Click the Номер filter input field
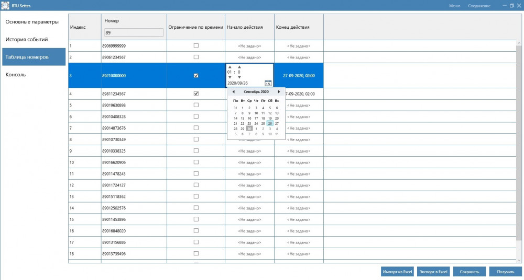The height and width of the screenshot is (280, 524). (x=134, y=32)
